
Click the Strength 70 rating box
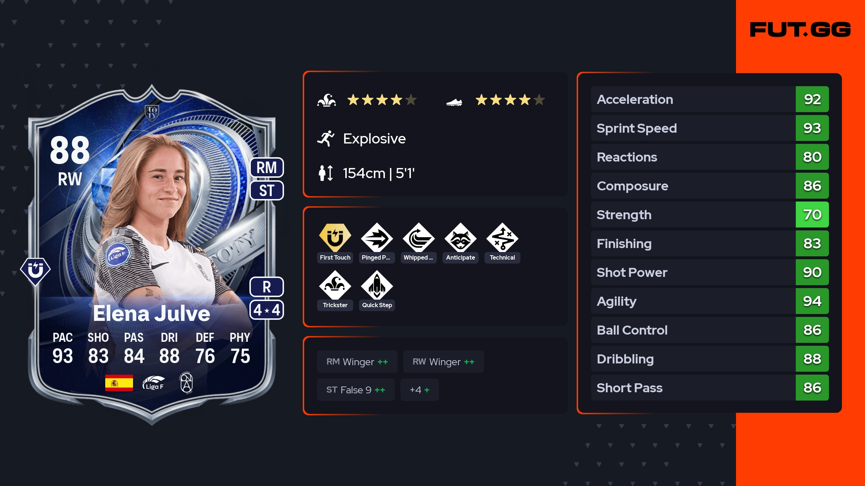pyautogui.click(x=812, y=215)
